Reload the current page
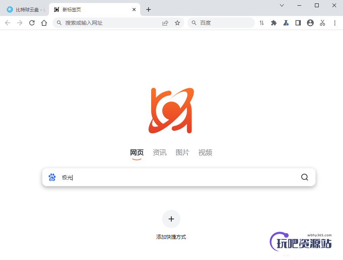The image size is (343, 260). (32, 23)
